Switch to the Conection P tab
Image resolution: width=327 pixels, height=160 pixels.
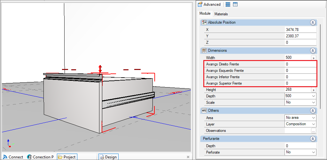pos(41,157)
